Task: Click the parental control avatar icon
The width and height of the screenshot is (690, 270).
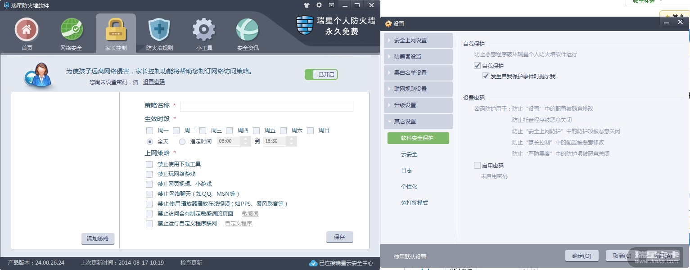Action: point(38,75)
